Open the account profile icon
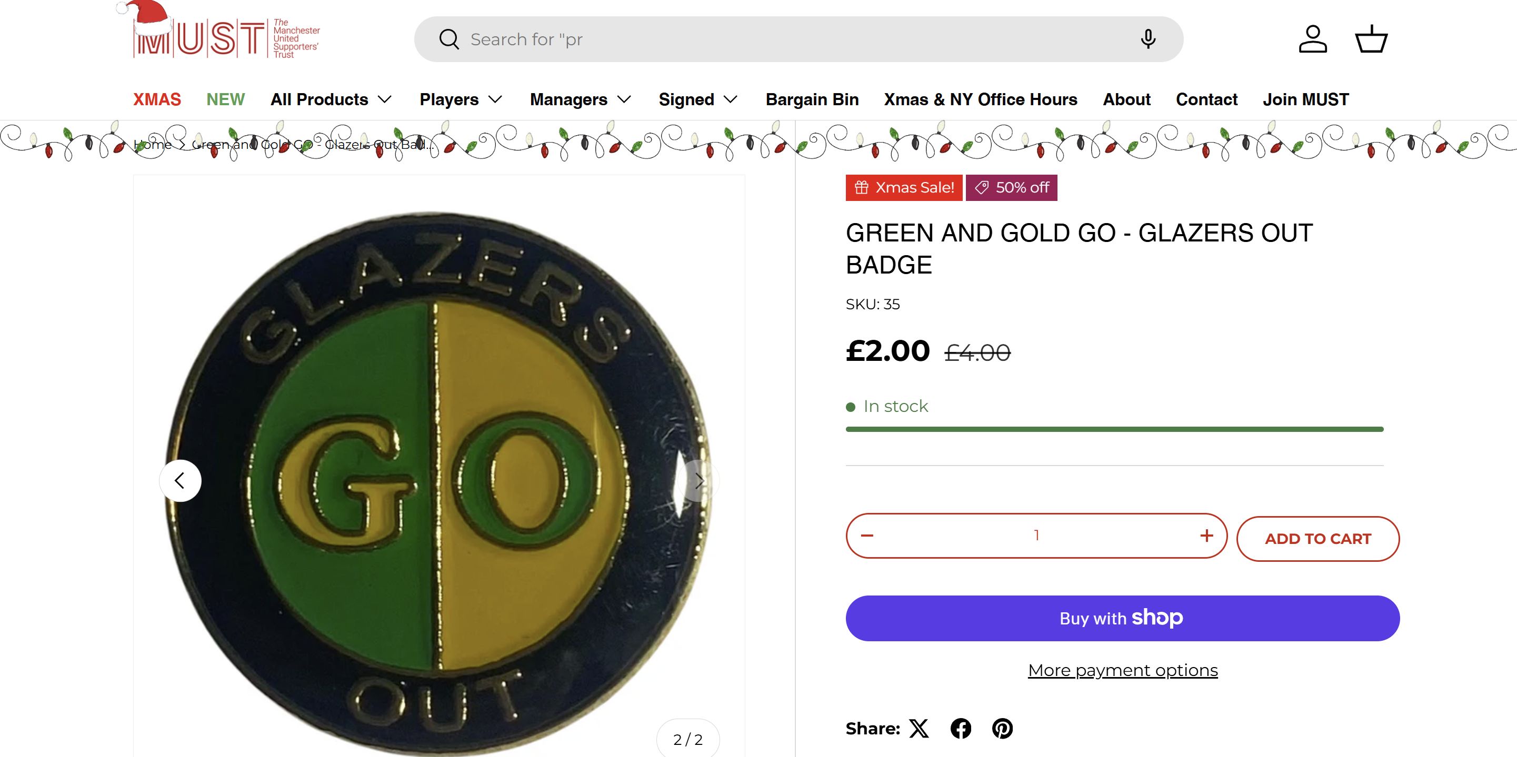 click(1313, 39)
